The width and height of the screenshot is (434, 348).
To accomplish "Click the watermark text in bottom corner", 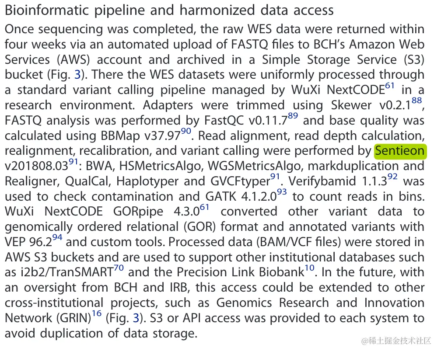I will coord(396,341).
